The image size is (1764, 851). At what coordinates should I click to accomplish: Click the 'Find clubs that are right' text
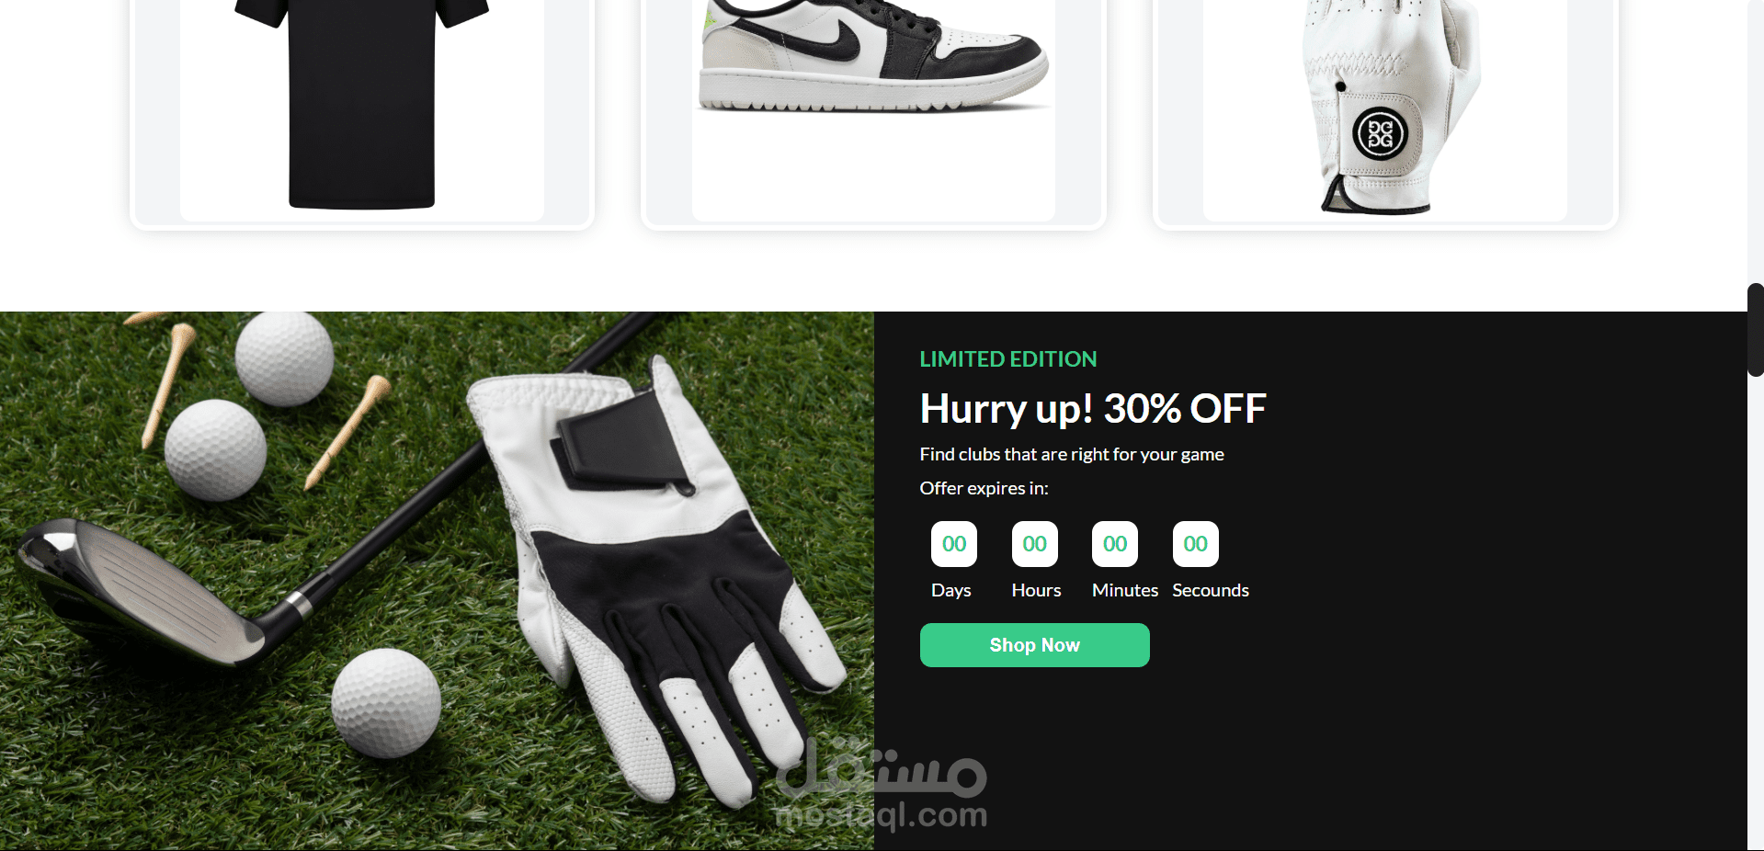pyautogui.click(x=1072, y=454)
